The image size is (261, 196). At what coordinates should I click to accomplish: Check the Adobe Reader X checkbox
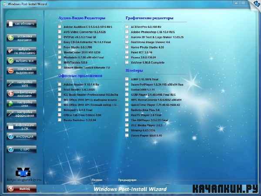click(60, 84)
